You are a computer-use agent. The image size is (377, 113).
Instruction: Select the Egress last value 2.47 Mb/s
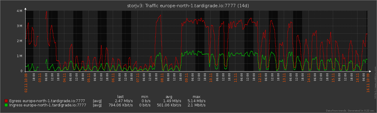pos(124,101)
